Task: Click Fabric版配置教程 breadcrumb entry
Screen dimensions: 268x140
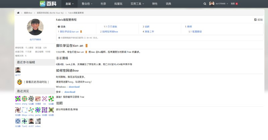Action: [x=76, y=13]
